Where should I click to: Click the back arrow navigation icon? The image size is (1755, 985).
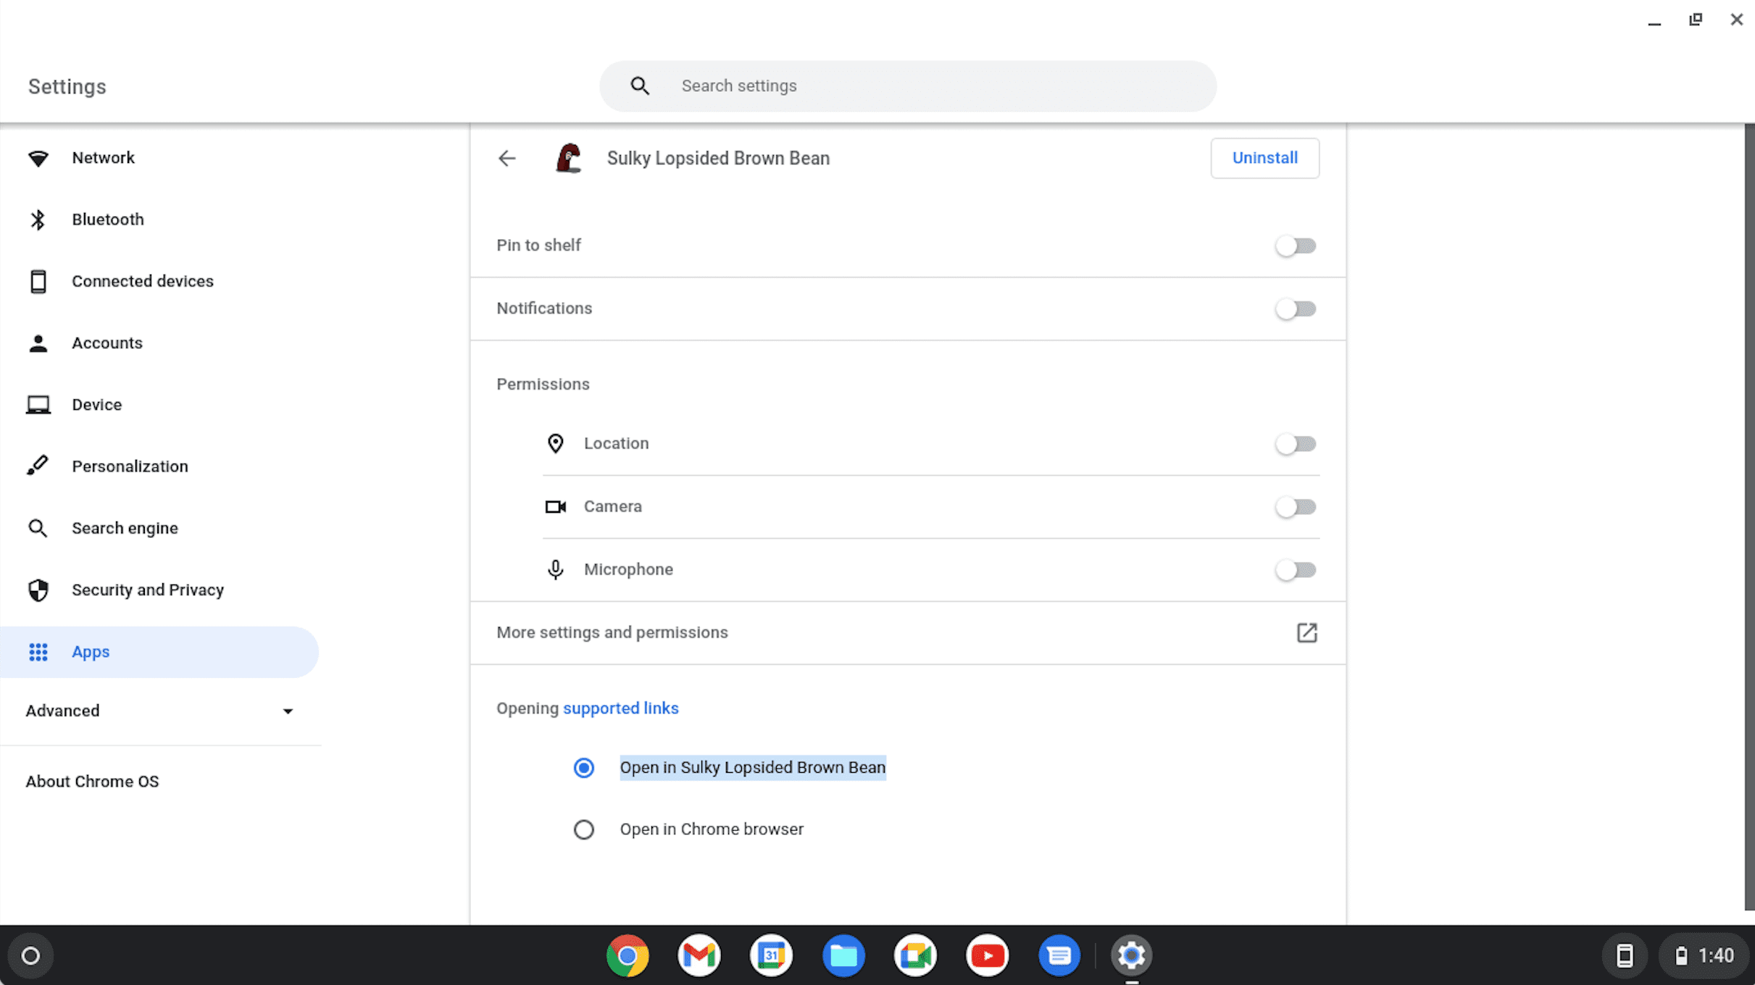[507, 158]
